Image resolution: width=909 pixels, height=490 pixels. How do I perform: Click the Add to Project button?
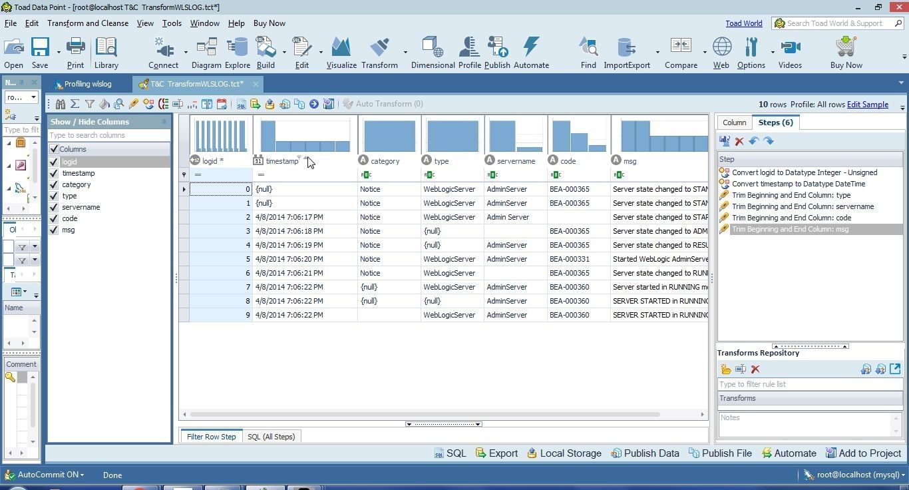point(863,453)
